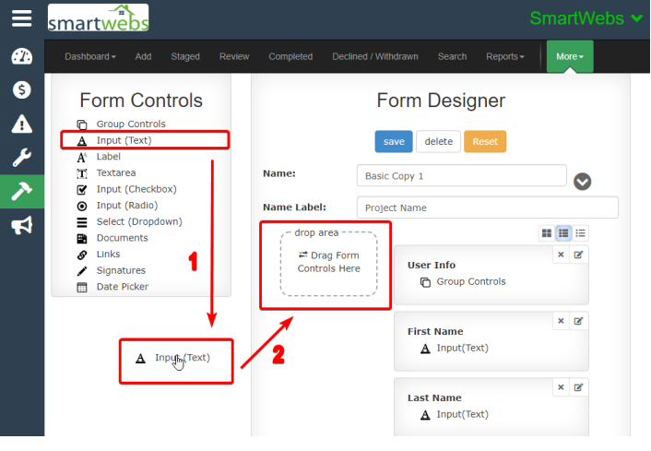Click the megaphone sidebar icon

coord(22,226)
